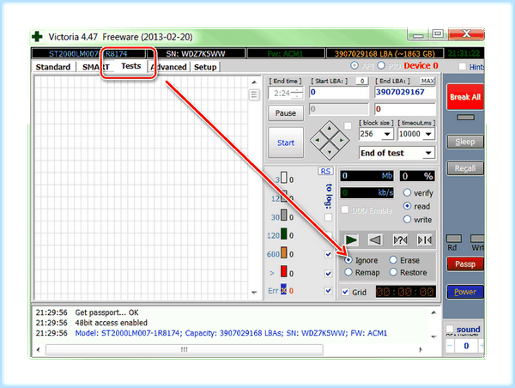The width and height of the screenshot is (515, 388).
Task: Click the red Break All button
Action: point(464,97)
